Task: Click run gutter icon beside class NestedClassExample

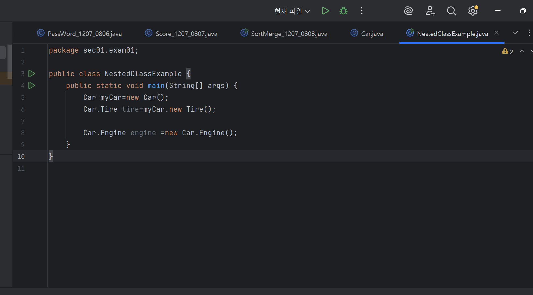Action: pos(32,74)
